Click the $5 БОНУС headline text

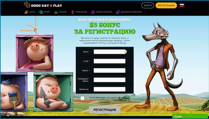click(105, 25)
